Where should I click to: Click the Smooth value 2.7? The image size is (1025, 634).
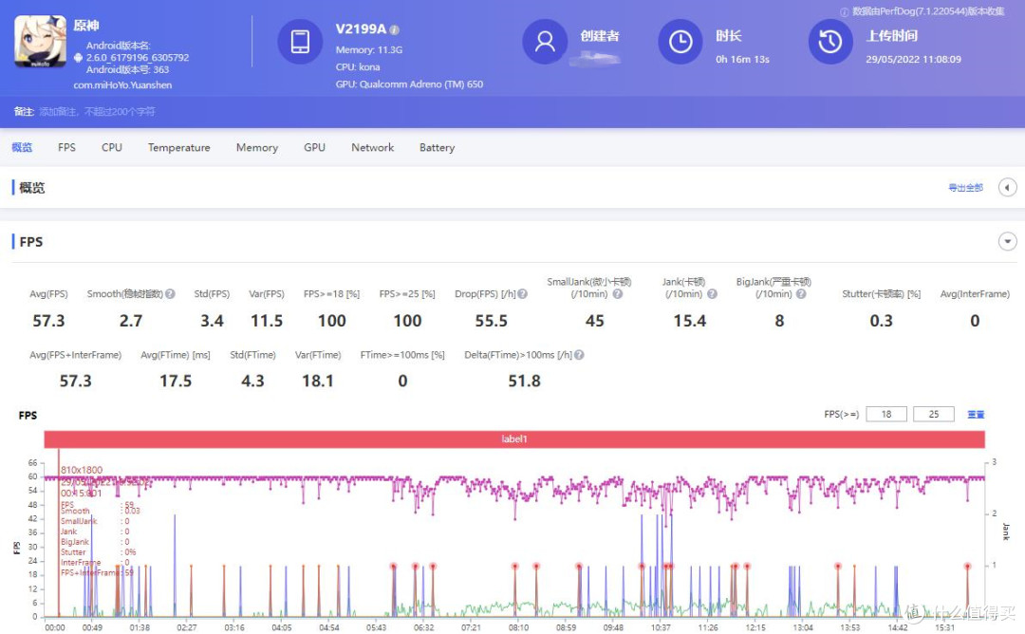131,321
